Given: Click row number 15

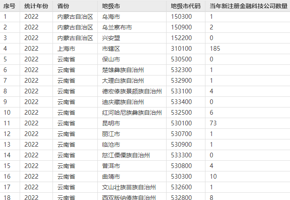Looking at the screenshot, I should coord(7,166).
